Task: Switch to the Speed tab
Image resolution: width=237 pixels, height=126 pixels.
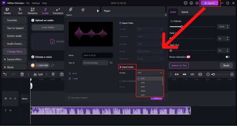Action: click(185, 12)
